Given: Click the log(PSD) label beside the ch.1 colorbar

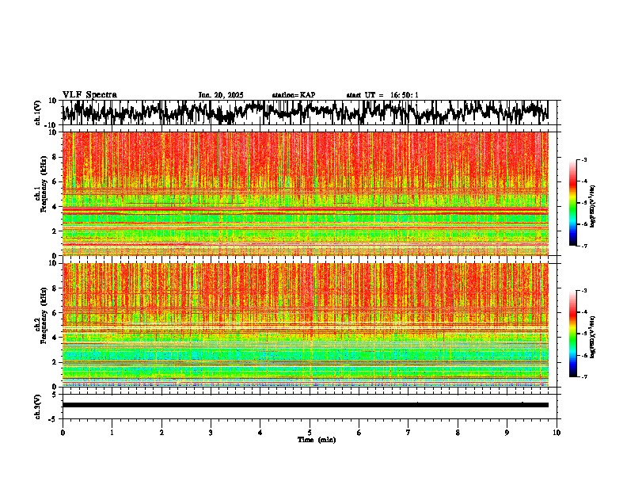Looking at the screenshot, I should click(593, 207).
